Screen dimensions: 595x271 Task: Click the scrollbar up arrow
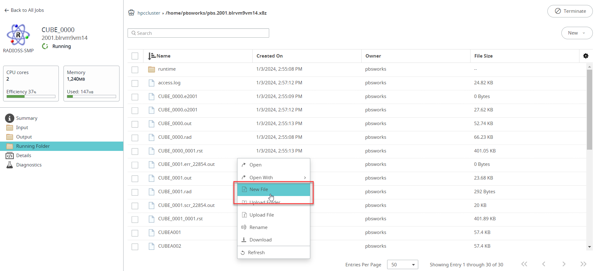[x=589, y=67]
